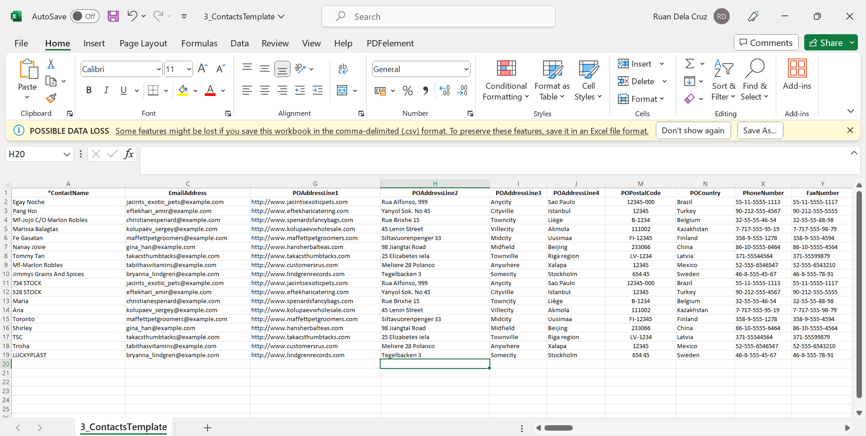This screenshot has height=436, width=866.
Task: Click the Save As... button
Action: (760, 131)
